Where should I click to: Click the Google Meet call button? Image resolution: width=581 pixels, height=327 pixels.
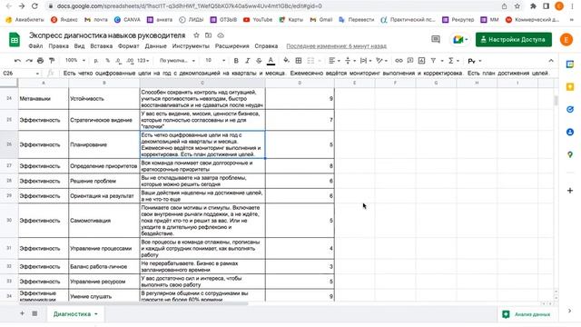point(460,39)
